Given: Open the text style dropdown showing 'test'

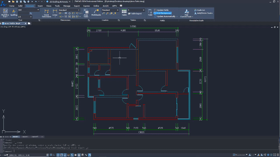Looking at the screenshot, I should [x=38, y=10].
